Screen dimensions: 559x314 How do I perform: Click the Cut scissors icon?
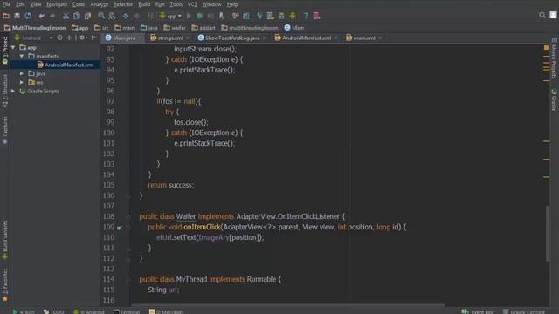pyautogui.click(x=66, y=16)
